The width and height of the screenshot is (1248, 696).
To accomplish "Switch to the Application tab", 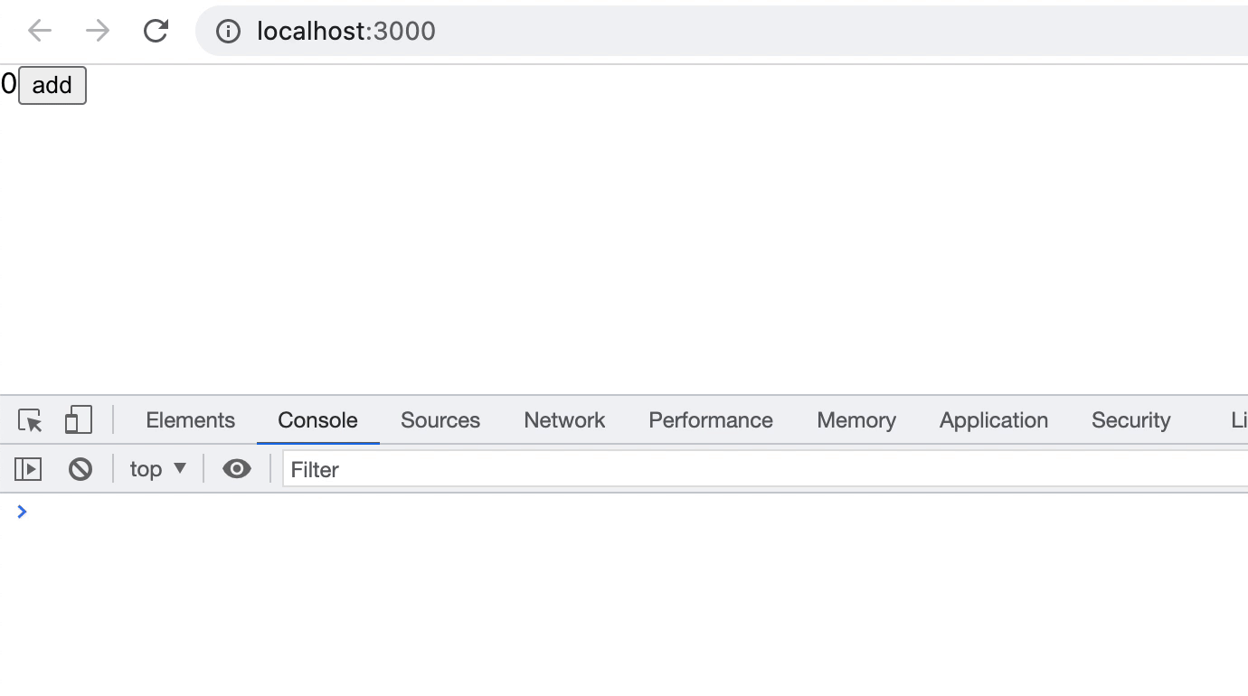I will coord(994,420).
